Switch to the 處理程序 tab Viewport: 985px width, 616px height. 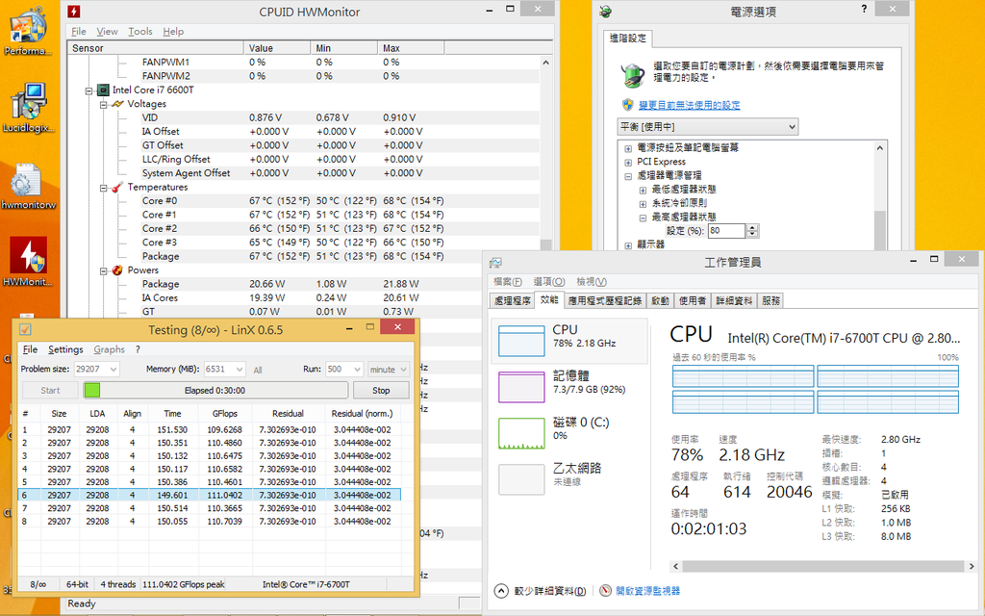point(512,300)
